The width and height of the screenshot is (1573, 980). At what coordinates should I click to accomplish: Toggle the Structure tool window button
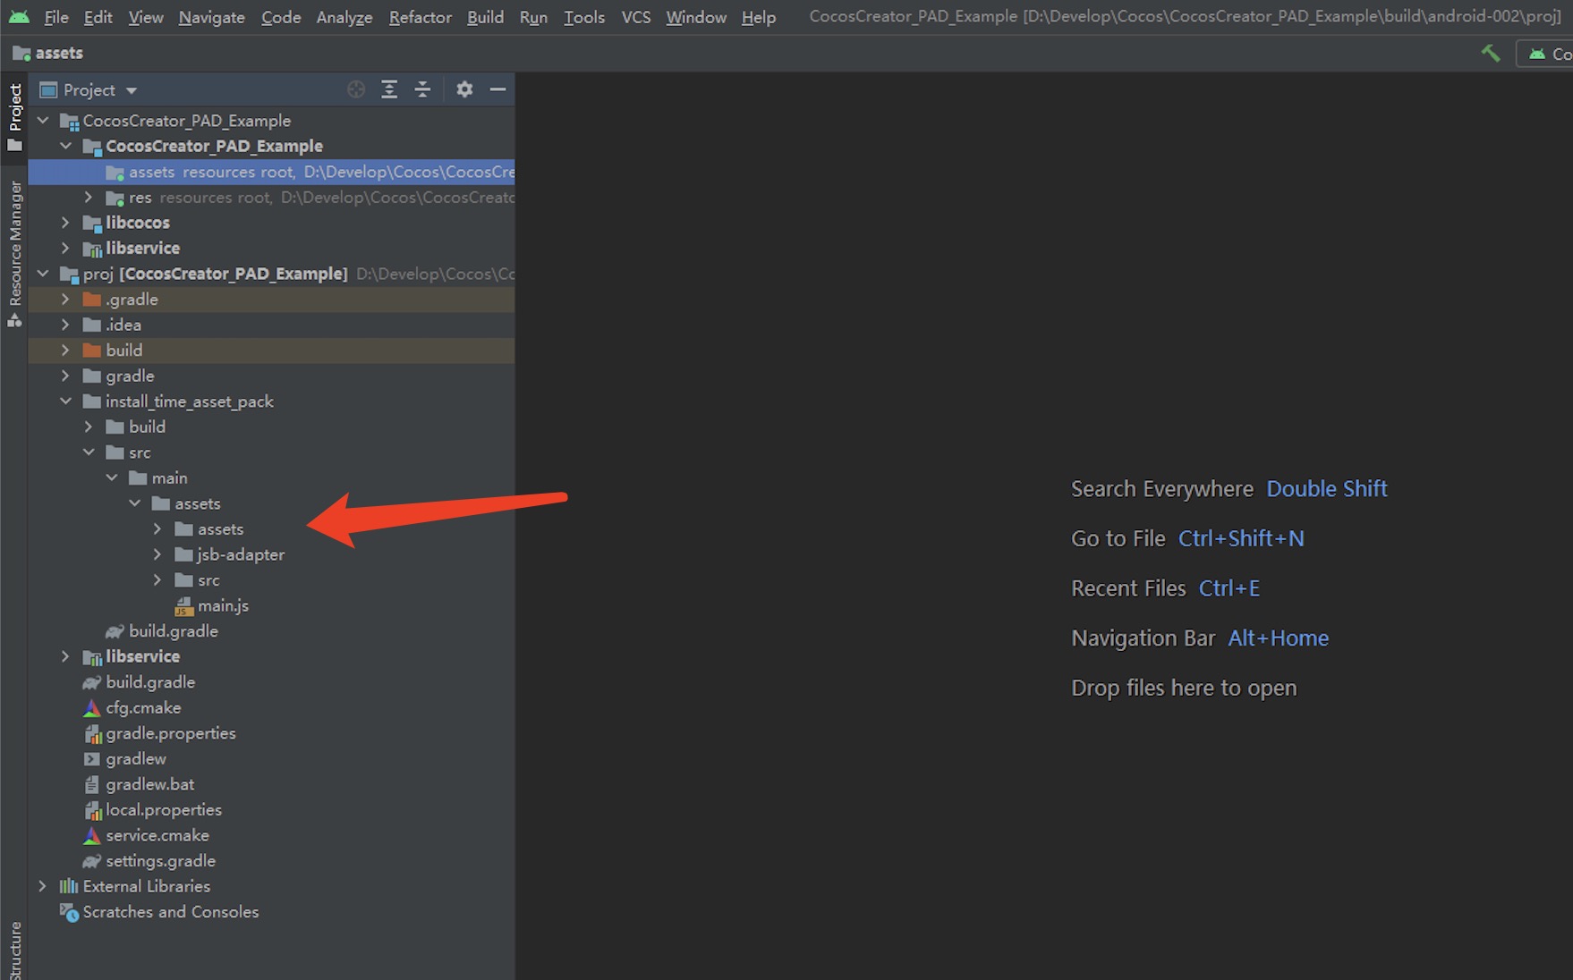pos(14,948)
